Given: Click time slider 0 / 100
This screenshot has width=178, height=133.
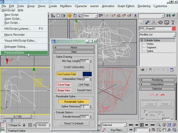Looking at the screenshot, I should click(x=18, y=116).
